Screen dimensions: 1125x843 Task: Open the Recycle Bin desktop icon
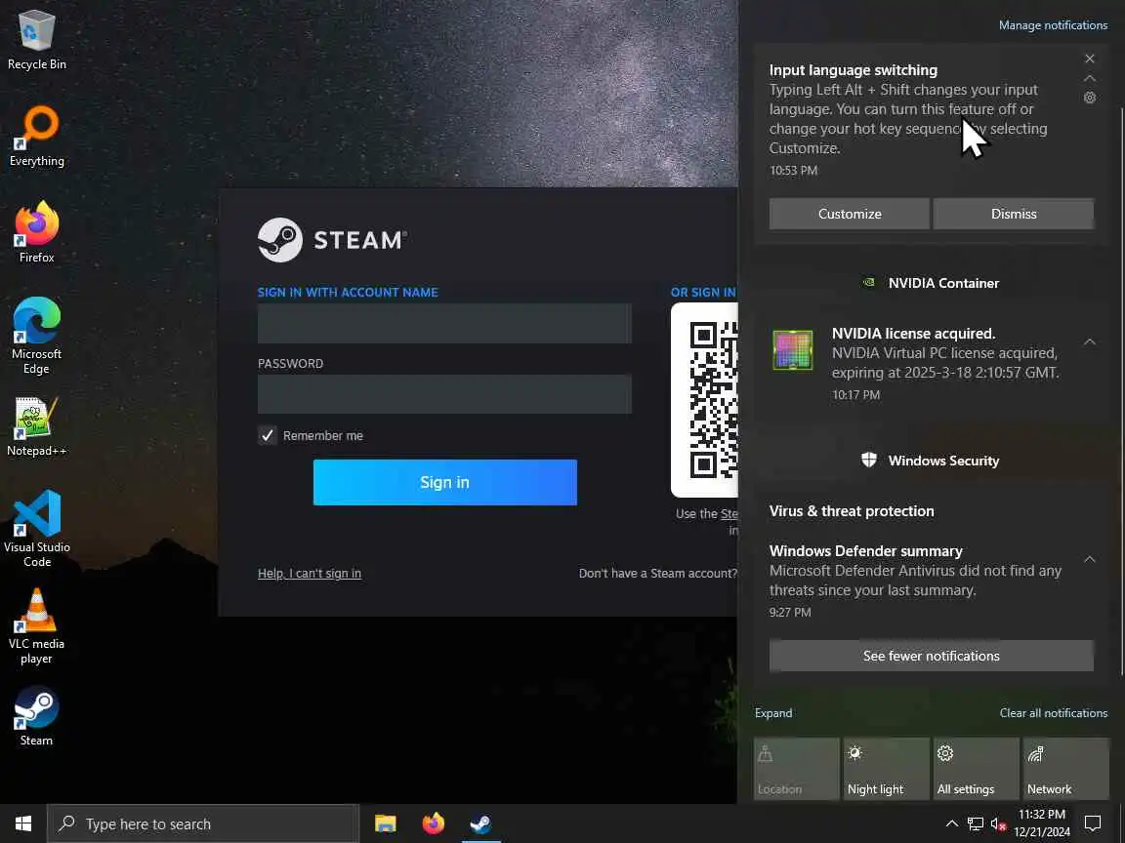(x=36, y=40)
